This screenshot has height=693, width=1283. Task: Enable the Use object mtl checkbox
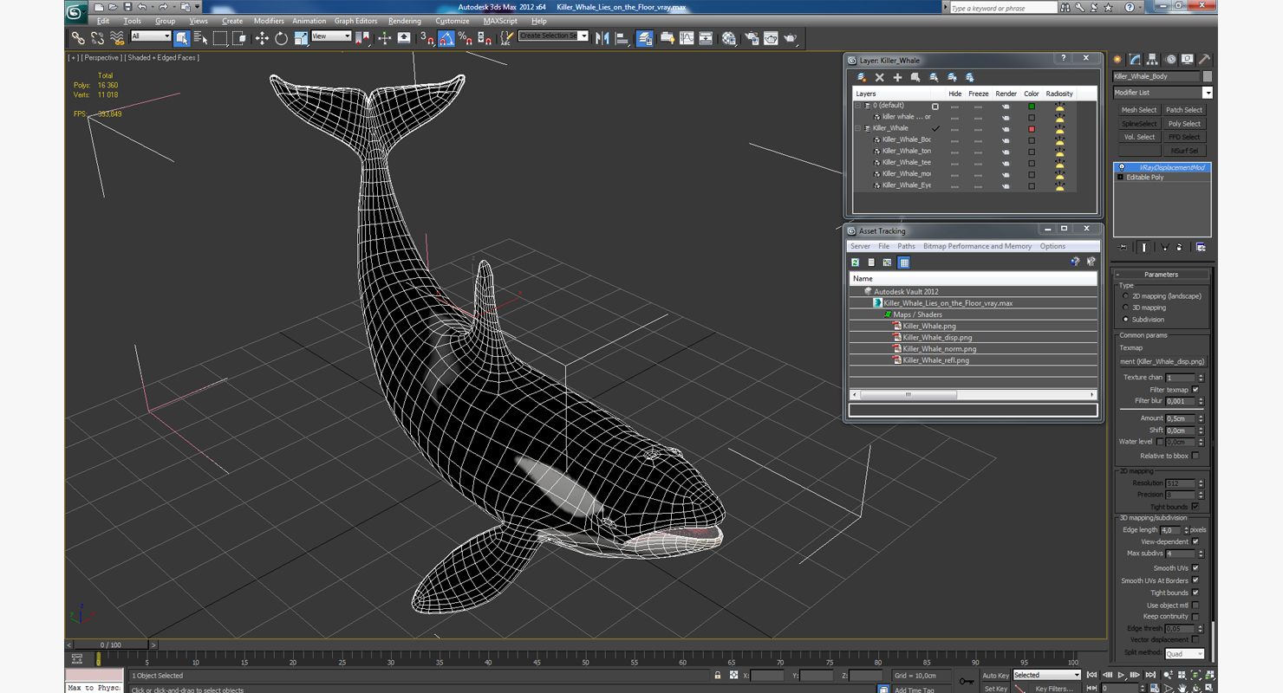tap(1195, 606)
